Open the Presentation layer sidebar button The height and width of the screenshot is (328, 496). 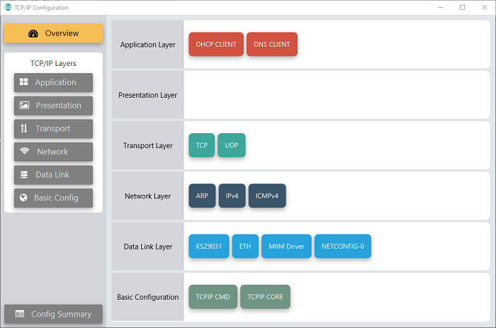[x=53, y=106]
